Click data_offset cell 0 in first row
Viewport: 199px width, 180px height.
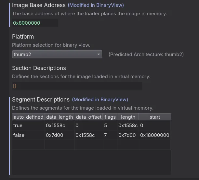point(88,126)
